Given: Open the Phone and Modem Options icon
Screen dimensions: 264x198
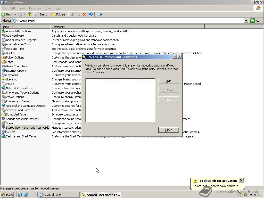Looking at the screenshot, I should coord(4,93).
